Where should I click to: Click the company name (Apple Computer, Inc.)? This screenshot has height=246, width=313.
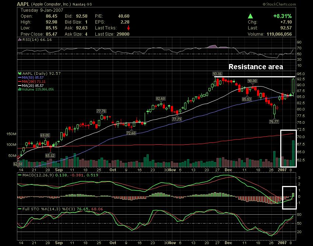coord(51,4)
